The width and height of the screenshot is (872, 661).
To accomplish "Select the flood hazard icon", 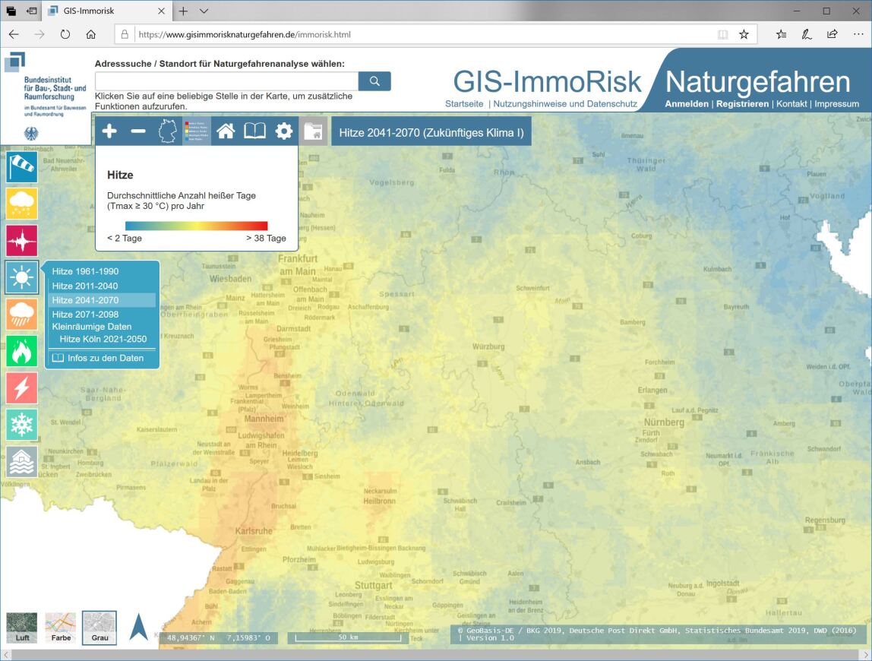I will [x=22, y=461].
